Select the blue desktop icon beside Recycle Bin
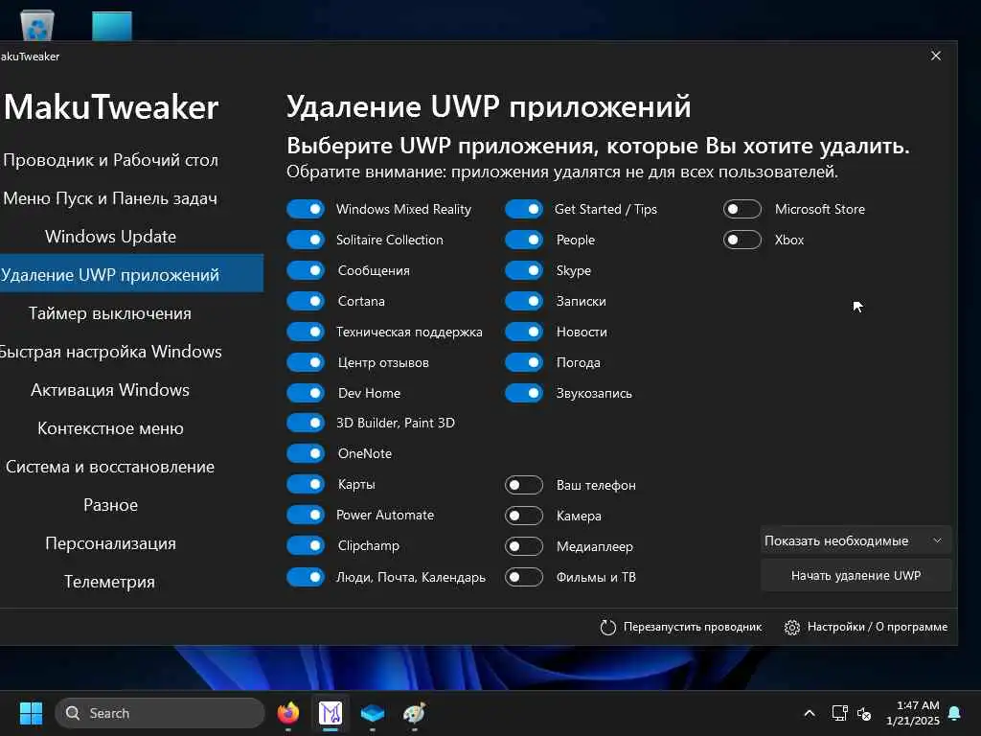The height and width of the screenshot is (736, 981). 112,26
